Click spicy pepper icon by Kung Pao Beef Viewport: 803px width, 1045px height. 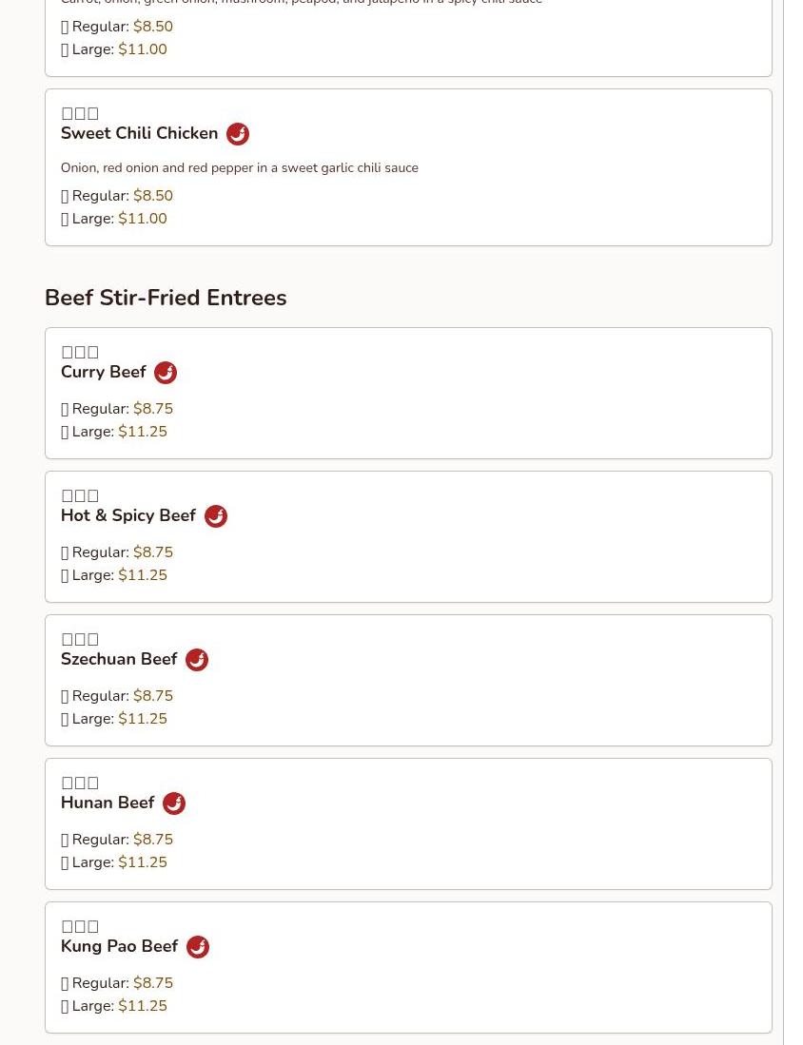[197, 947]
